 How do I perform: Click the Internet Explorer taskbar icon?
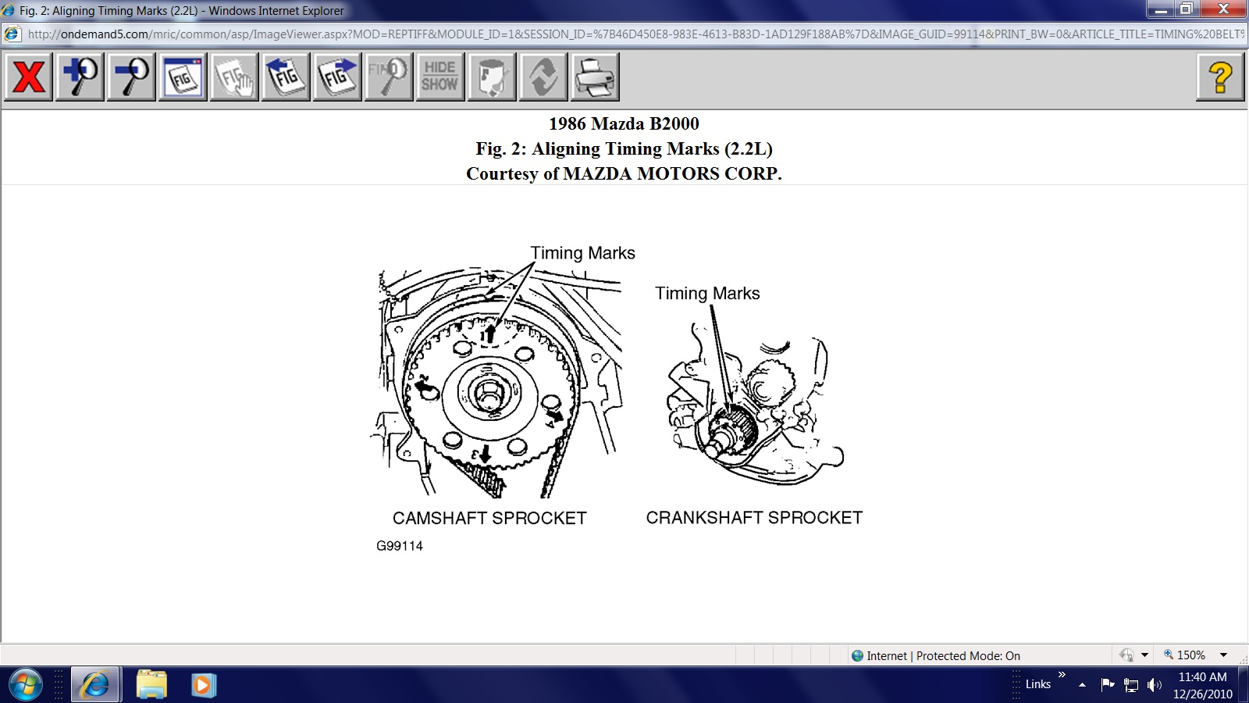point(95,685)
